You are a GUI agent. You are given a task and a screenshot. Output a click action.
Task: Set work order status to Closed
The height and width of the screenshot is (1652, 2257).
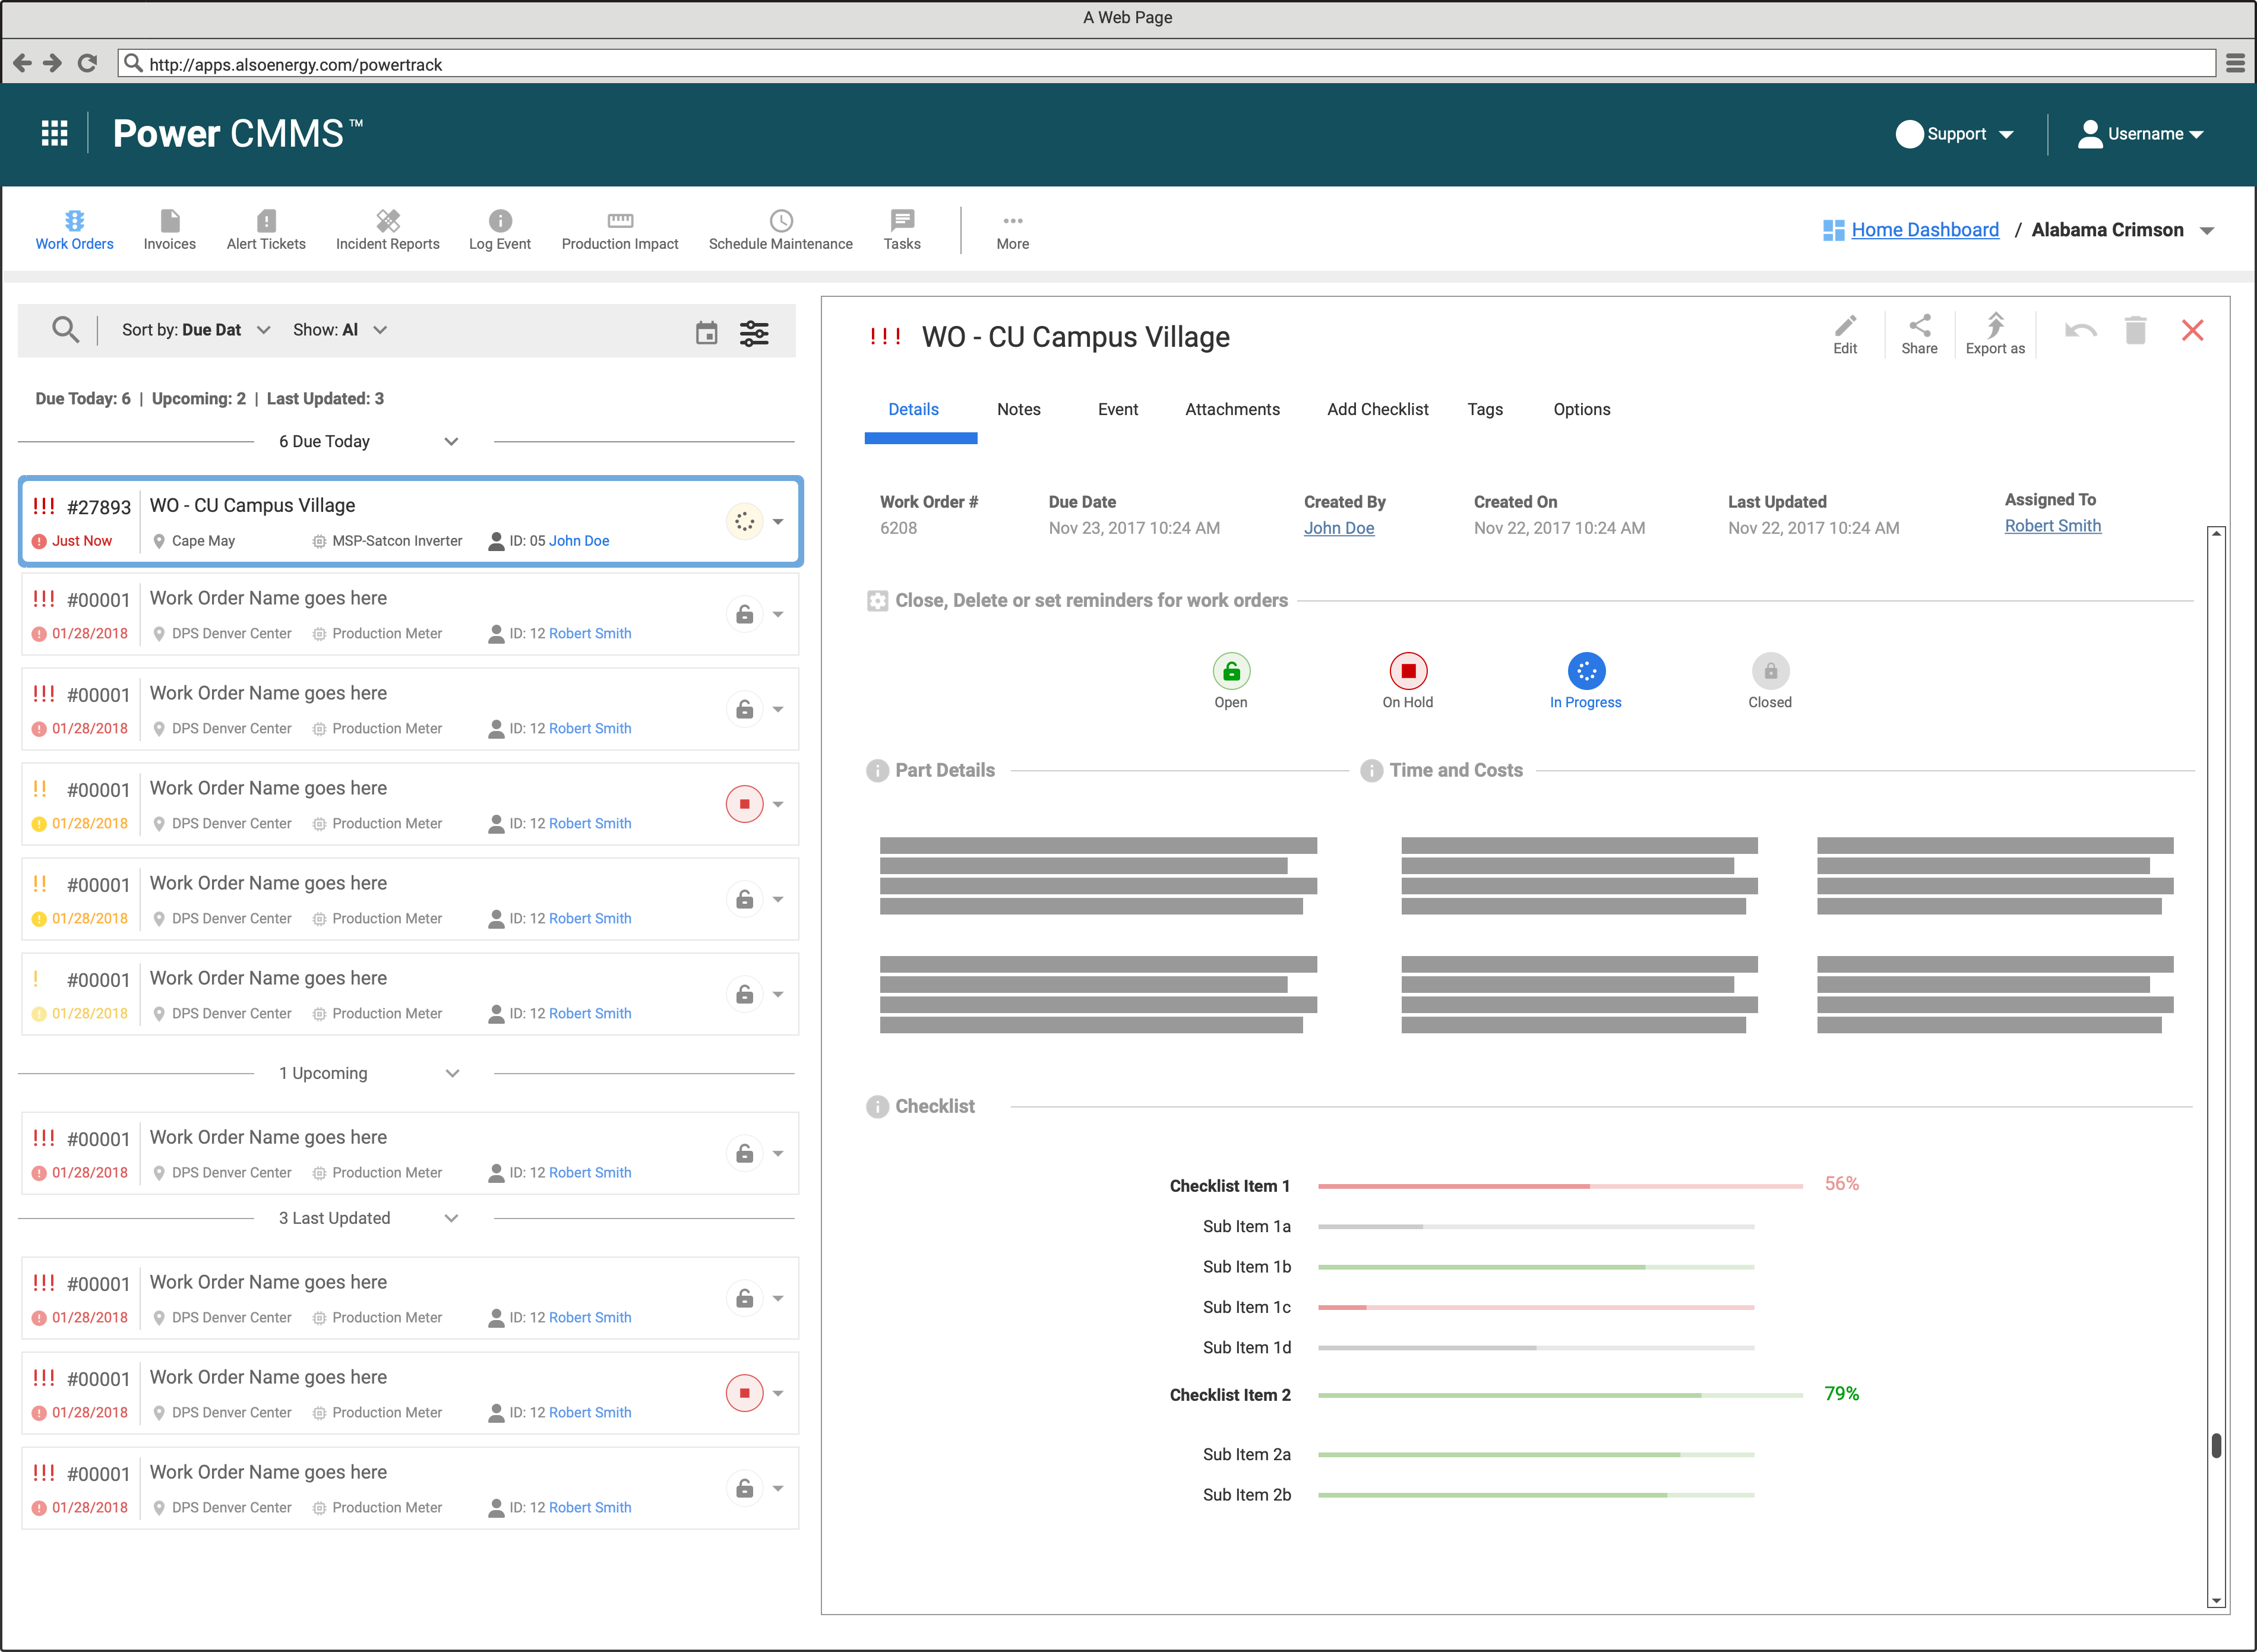coord(1770,671)
